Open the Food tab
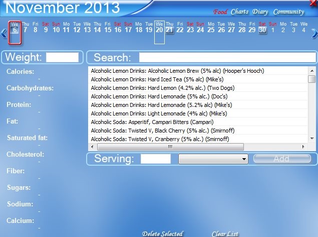 [220, 12]
